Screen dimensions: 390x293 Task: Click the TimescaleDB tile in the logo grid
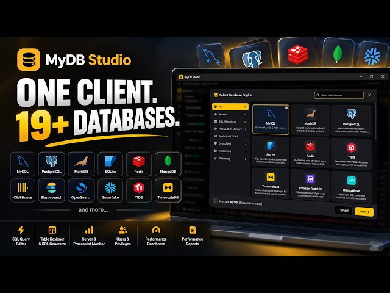pos(168,190)
